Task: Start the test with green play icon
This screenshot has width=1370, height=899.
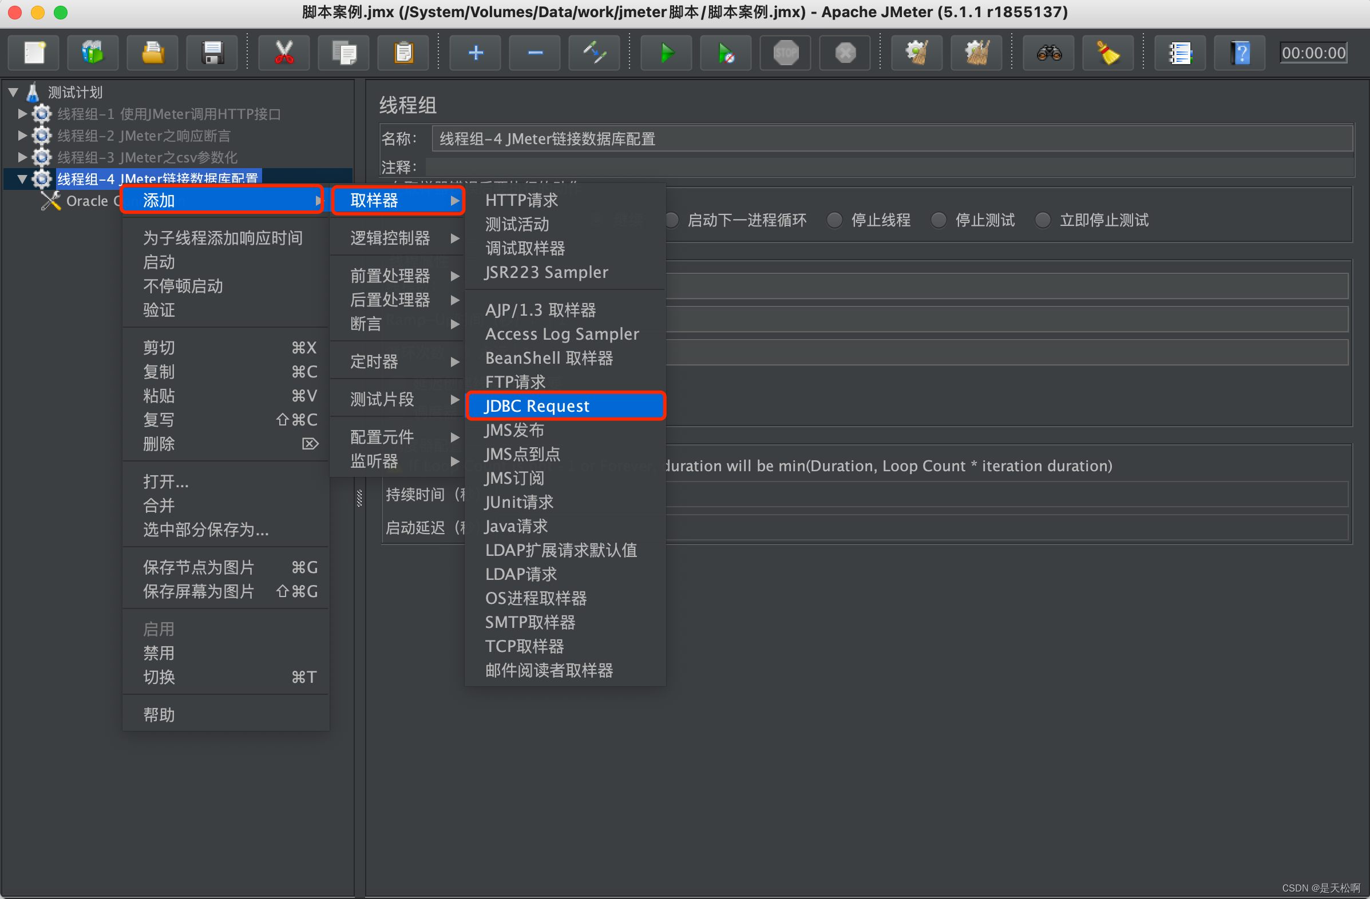Action: tap(667, 53)
